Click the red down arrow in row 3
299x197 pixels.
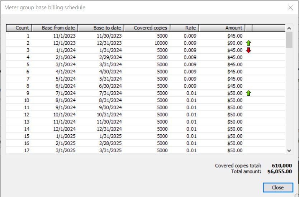click(x=248, y=50)
